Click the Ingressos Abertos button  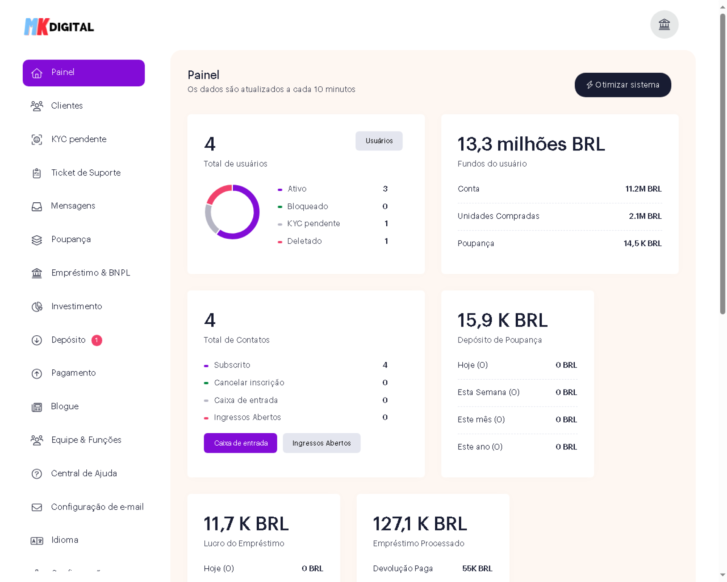coord(321,443)
